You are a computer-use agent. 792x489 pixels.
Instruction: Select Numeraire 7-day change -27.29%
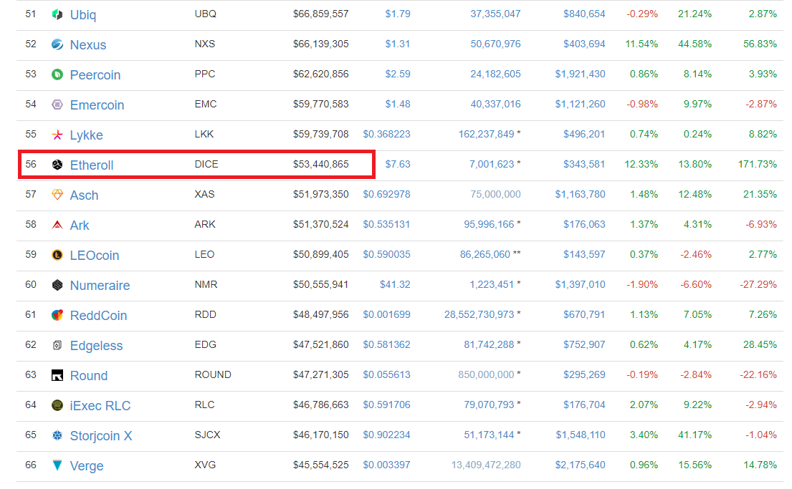pos(758,285)
